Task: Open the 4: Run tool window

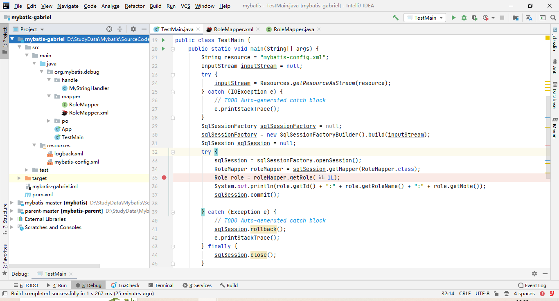Action: (57, 285)
